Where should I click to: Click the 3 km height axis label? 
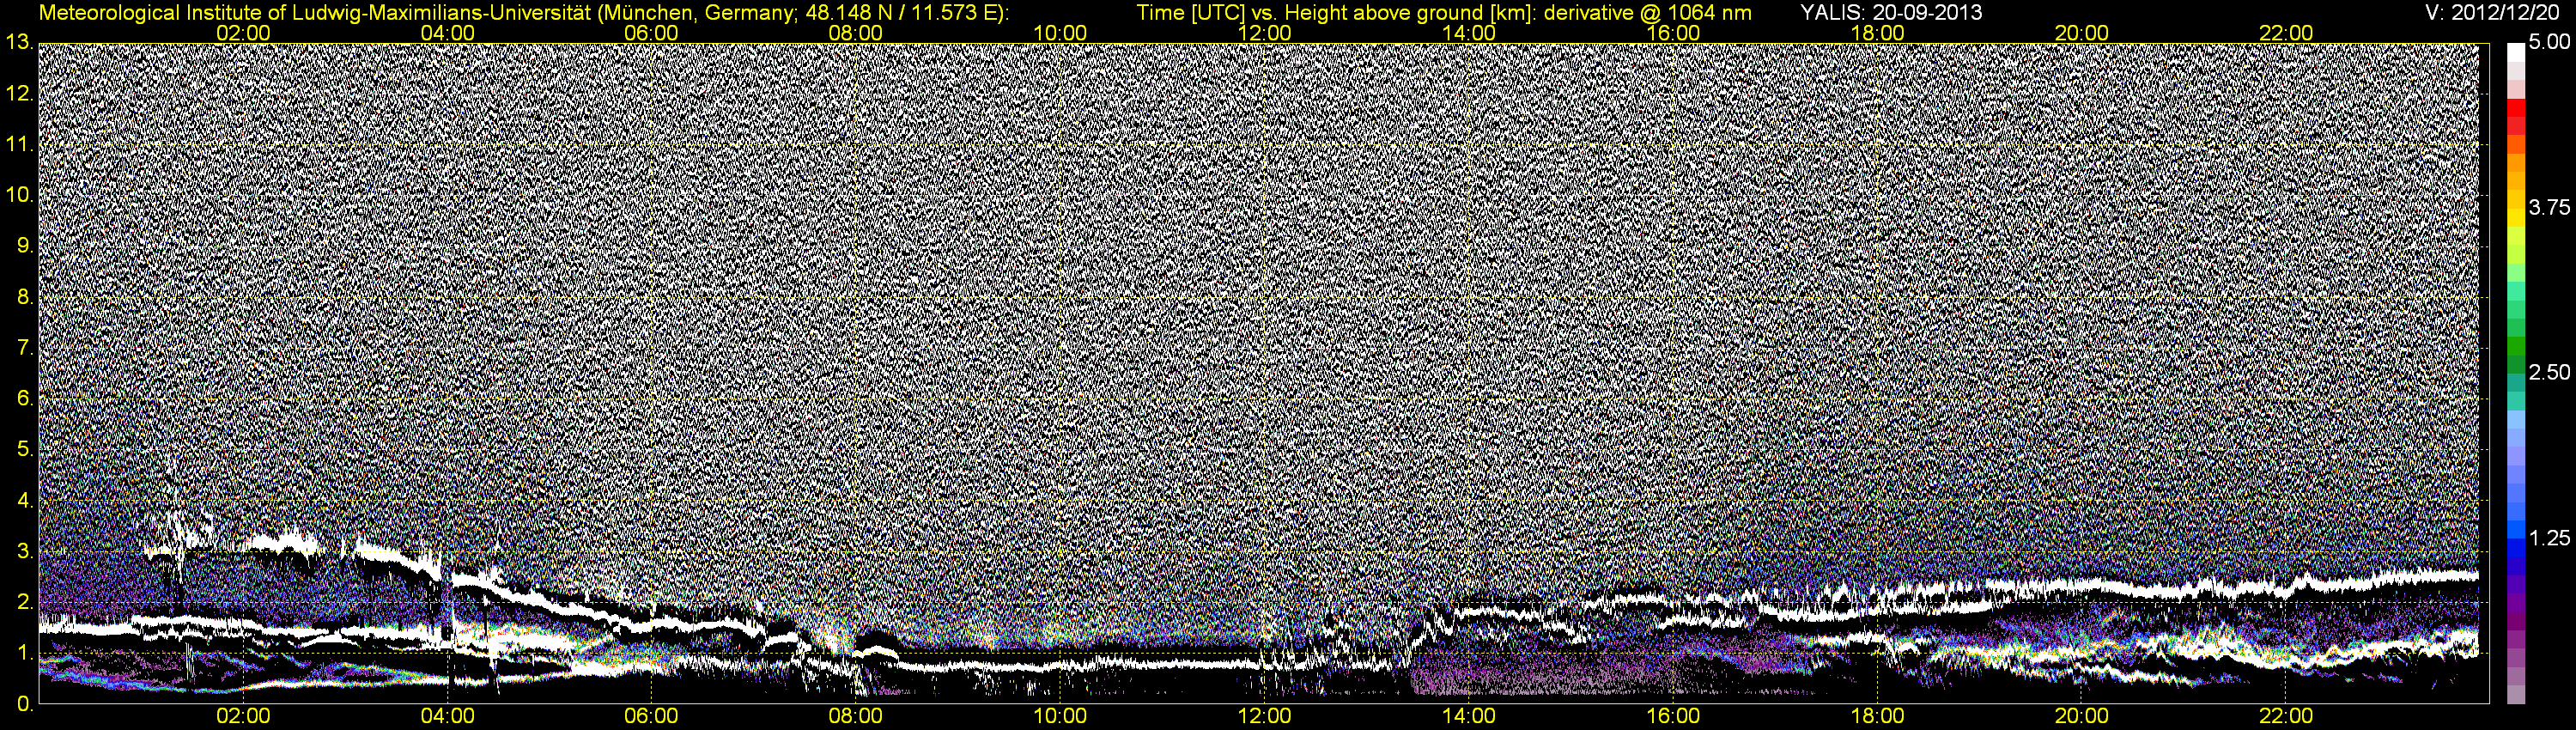(x=25, y=552)
